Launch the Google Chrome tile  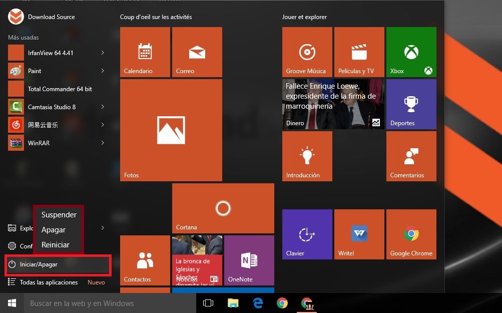[x=411, y=234]
